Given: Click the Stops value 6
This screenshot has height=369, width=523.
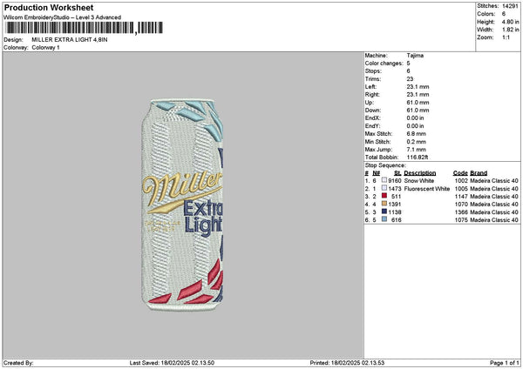Looking at the screenshot, I should pos(408,71).
